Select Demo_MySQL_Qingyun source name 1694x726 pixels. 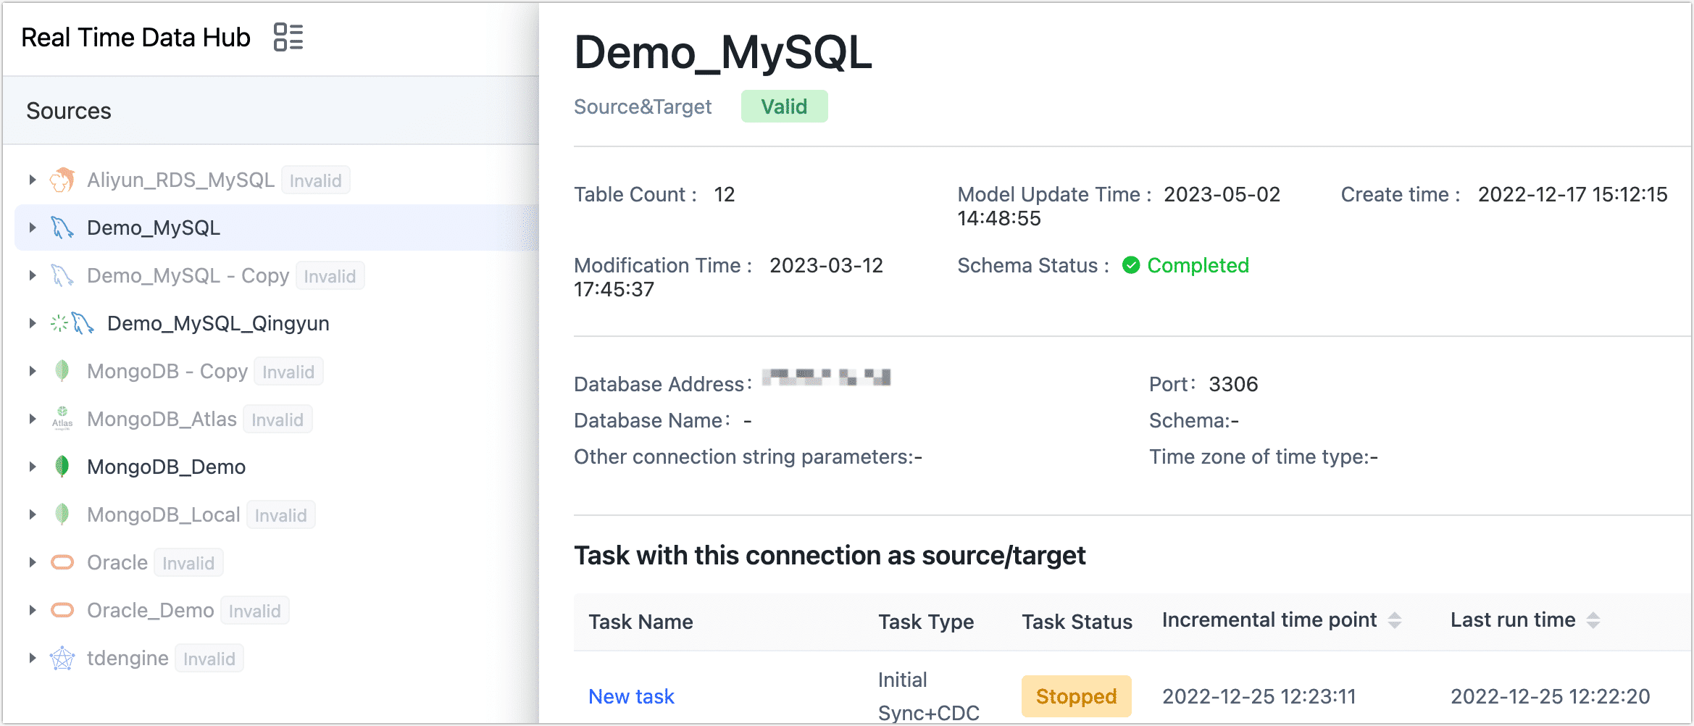pyautogui.click(x=218, y=323)
